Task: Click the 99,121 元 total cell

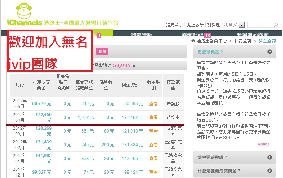Action: (134, 172)
